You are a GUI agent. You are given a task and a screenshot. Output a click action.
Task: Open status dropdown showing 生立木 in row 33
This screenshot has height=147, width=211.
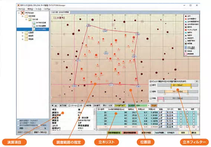(172, 118)
